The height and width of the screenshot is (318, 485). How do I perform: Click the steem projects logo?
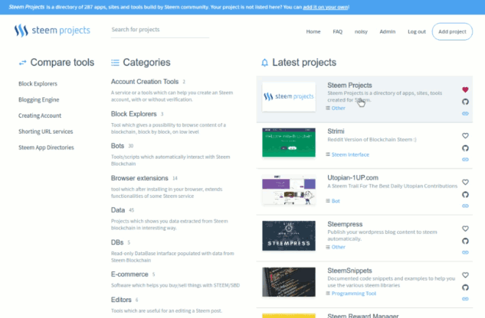point(52,31)
